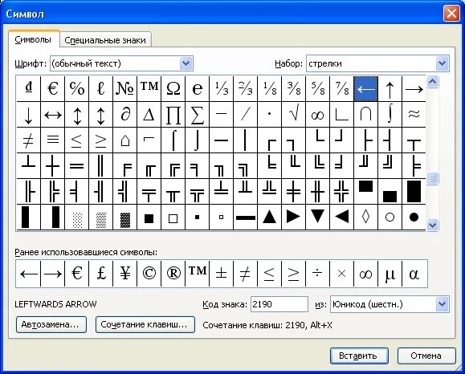Select the summation ∑ symbol
The image size is (465, 374).
198,115
